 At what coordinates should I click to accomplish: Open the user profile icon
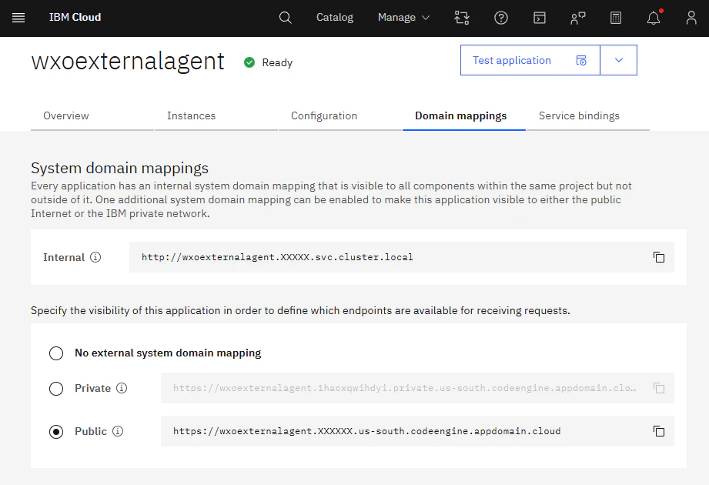click(x=691, y=18)
